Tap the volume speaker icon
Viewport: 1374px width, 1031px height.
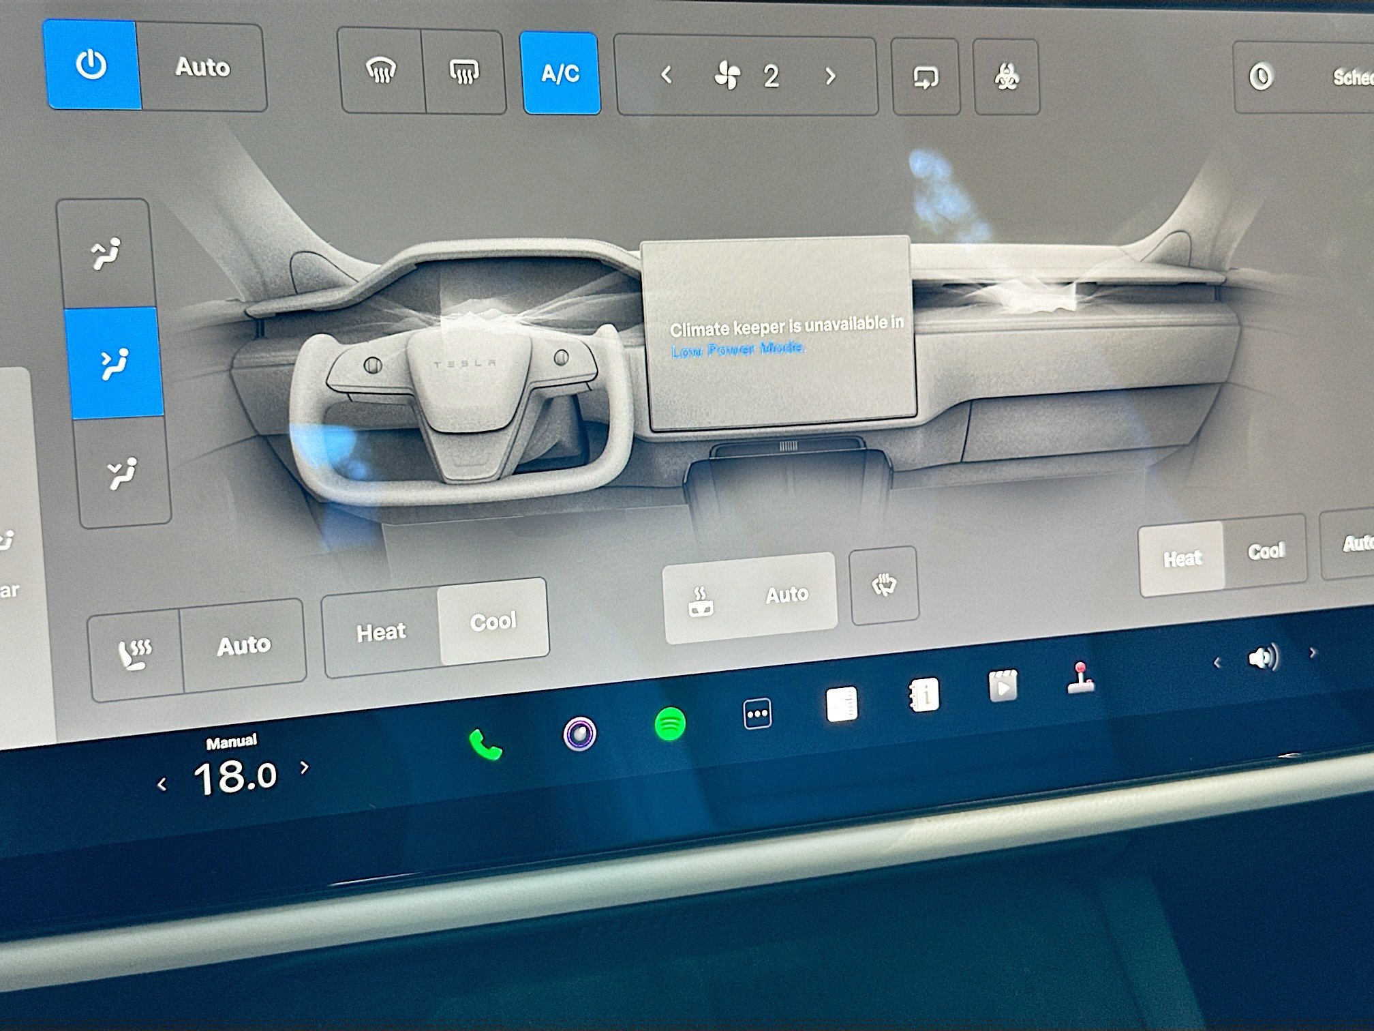click(x=1262, y=659)
